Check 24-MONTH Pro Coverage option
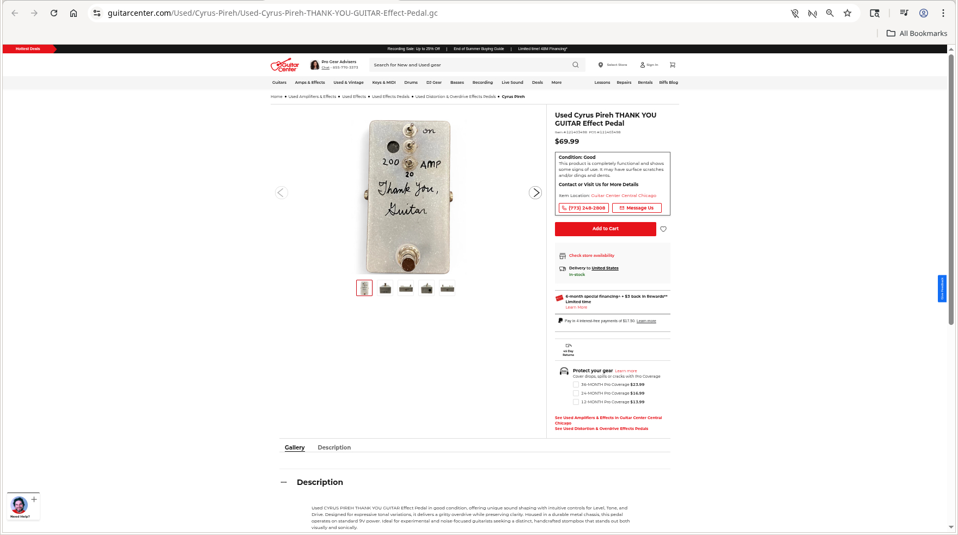This screenshot has width=958, height=535. 576,393
